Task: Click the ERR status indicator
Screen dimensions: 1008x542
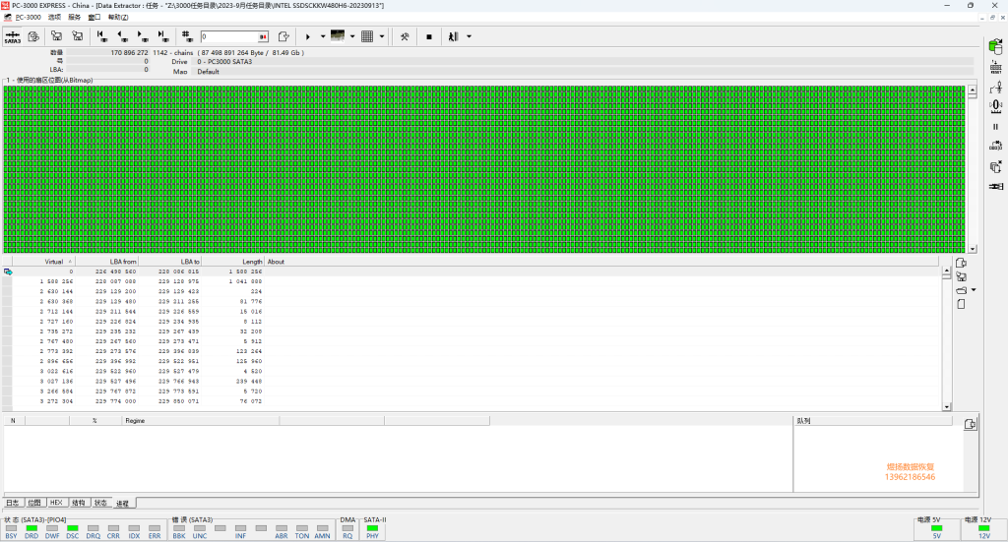Action: tap(155, 532)
